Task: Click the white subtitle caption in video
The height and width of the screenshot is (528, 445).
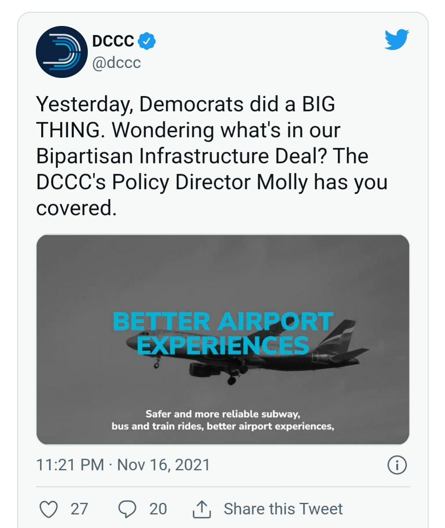Action: point(223,420)
